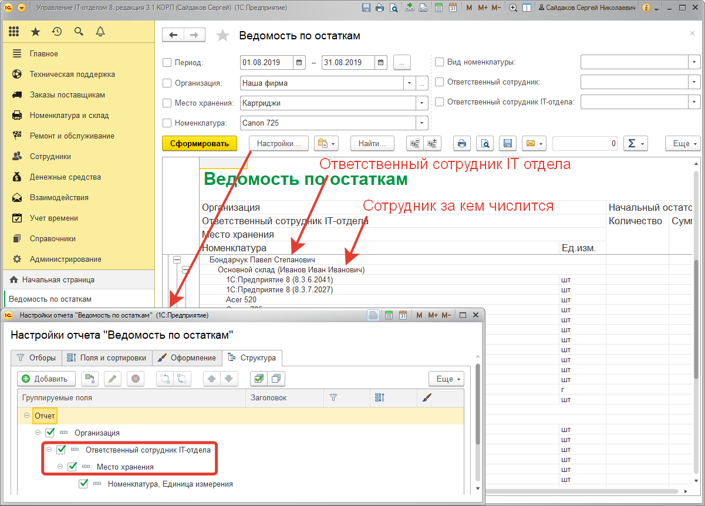Move item up in the Structure toolbar

coord(211,379)
